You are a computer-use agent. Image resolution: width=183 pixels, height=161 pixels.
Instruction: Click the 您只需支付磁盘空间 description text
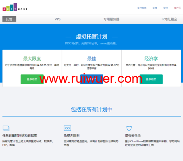[91, 143]
